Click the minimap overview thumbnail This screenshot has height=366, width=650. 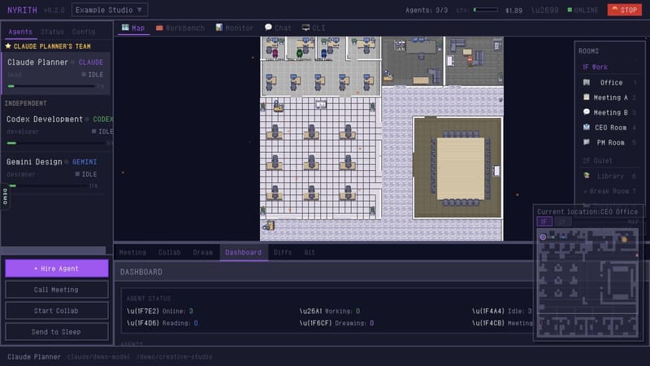click(587, 282)
